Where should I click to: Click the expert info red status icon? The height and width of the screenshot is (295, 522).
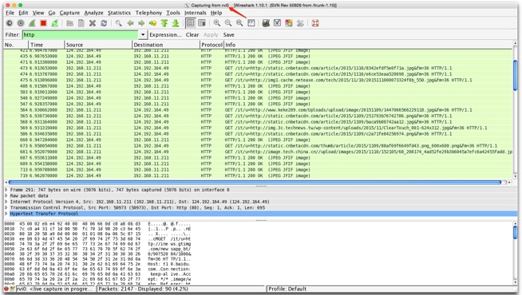(x=6, y=289)
